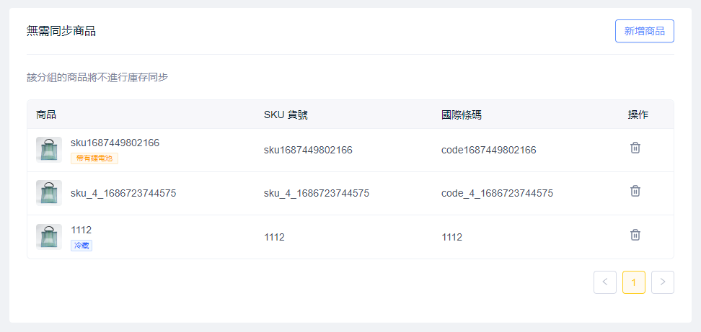
Task: Open thumbnail of sku1687449802166 product
Action: (49, 150)
